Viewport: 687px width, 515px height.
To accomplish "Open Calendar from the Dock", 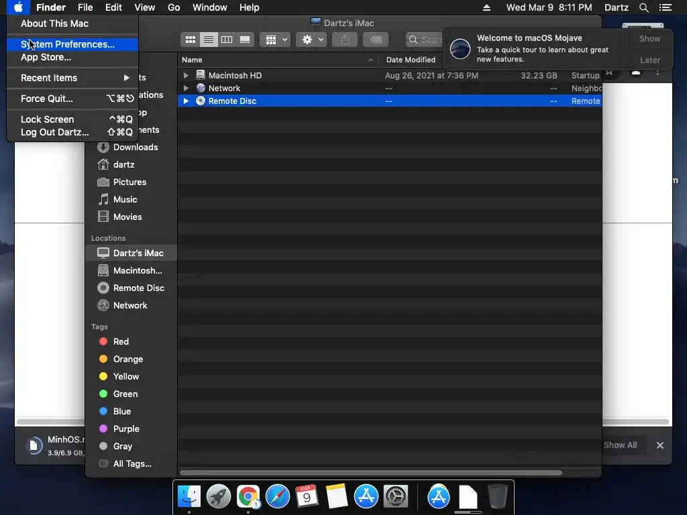I will 307,497.
